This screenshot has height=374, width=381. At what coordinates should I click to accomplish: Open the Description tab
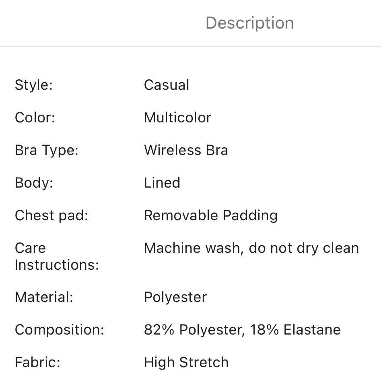coord(249,23)
